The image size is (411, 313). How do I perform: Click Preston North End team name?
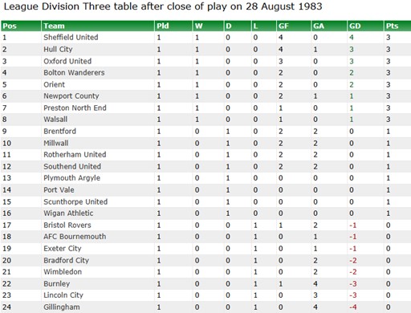pyautogui.click(x=75, y=108)
